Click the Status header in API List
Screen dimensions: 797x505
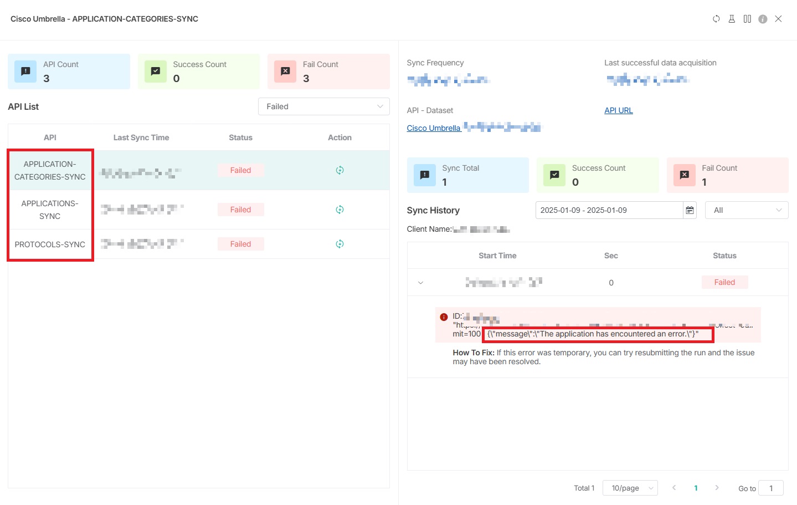pos(240,137)
